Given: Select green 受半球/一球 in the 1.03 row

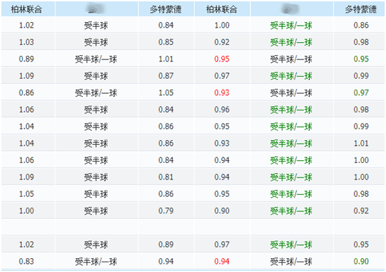Looking at the screenshot, I should tap(291, 42).
